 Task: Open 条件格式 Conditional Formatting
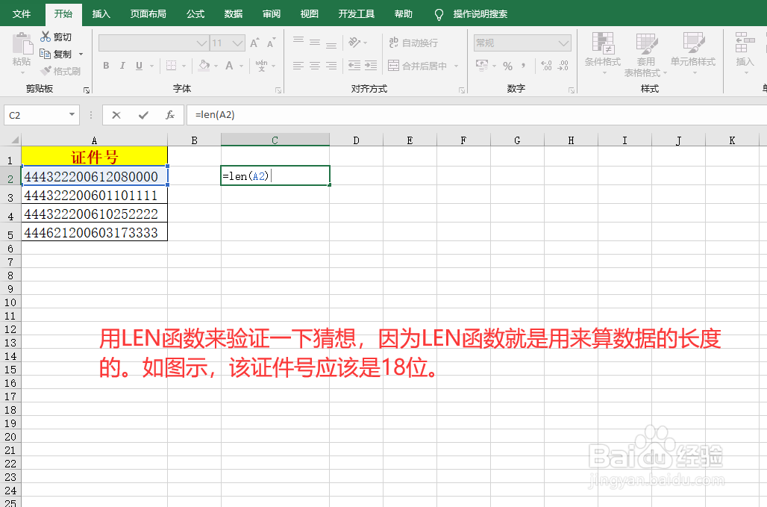coord(601,52)
